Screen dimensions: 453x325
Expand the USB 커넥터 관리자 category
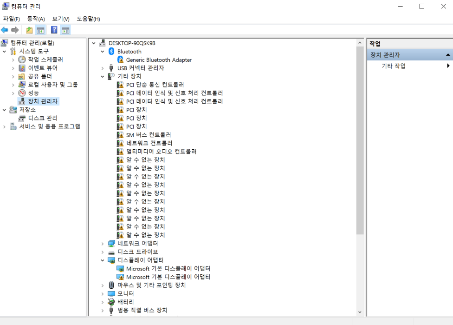(x=103, y=68)
